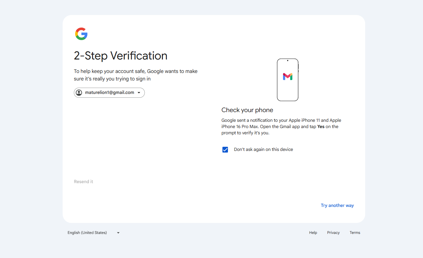Image resolution: width=423 pixels, height=258 pixels.
Task: Click the "Check your phone" heading
Action: click(x=247, y=110)
